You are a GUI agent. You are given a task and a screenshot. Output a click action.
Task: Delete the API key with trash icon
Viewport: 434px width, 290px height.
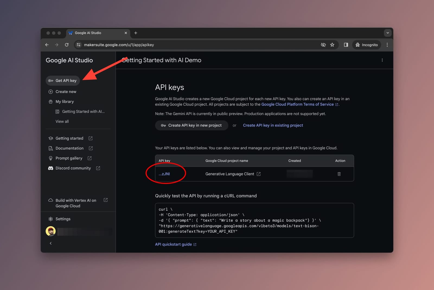pyautogui.click(x=339, y=174)
